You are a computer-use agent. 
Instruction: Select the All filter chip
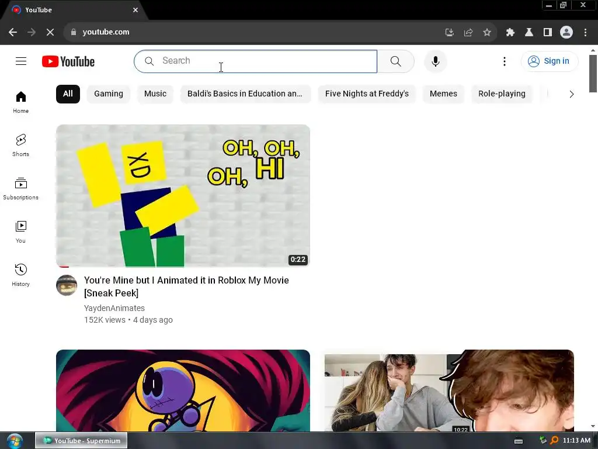pos(68,94)
